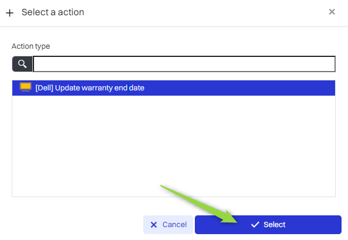Click the Cancel button
The height and width of the screenshot is (240, 348).
(x=168, y=225)
